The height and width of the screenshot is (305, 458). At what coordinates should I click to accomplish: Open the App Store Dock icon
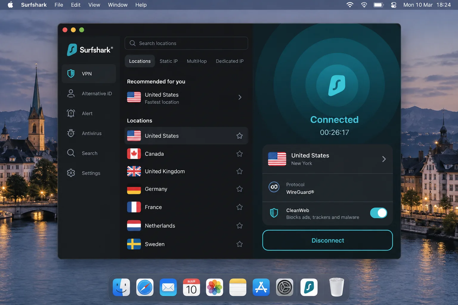(261, 287)
